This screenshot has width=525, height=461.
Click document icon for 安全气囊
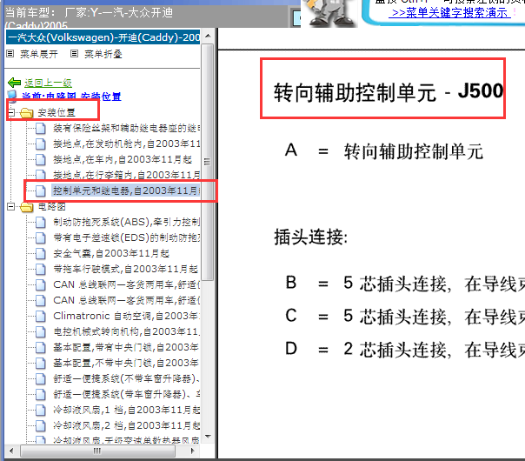pyautogui.click(x=41, y=253)
